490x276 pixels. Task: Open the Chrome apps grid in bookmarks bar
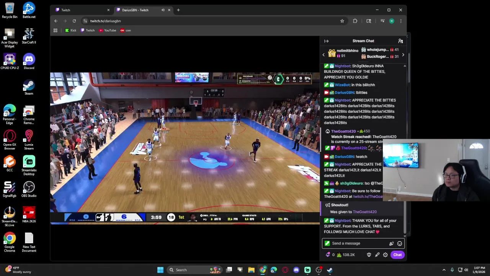pyautogui.click(x=56, y=30)
